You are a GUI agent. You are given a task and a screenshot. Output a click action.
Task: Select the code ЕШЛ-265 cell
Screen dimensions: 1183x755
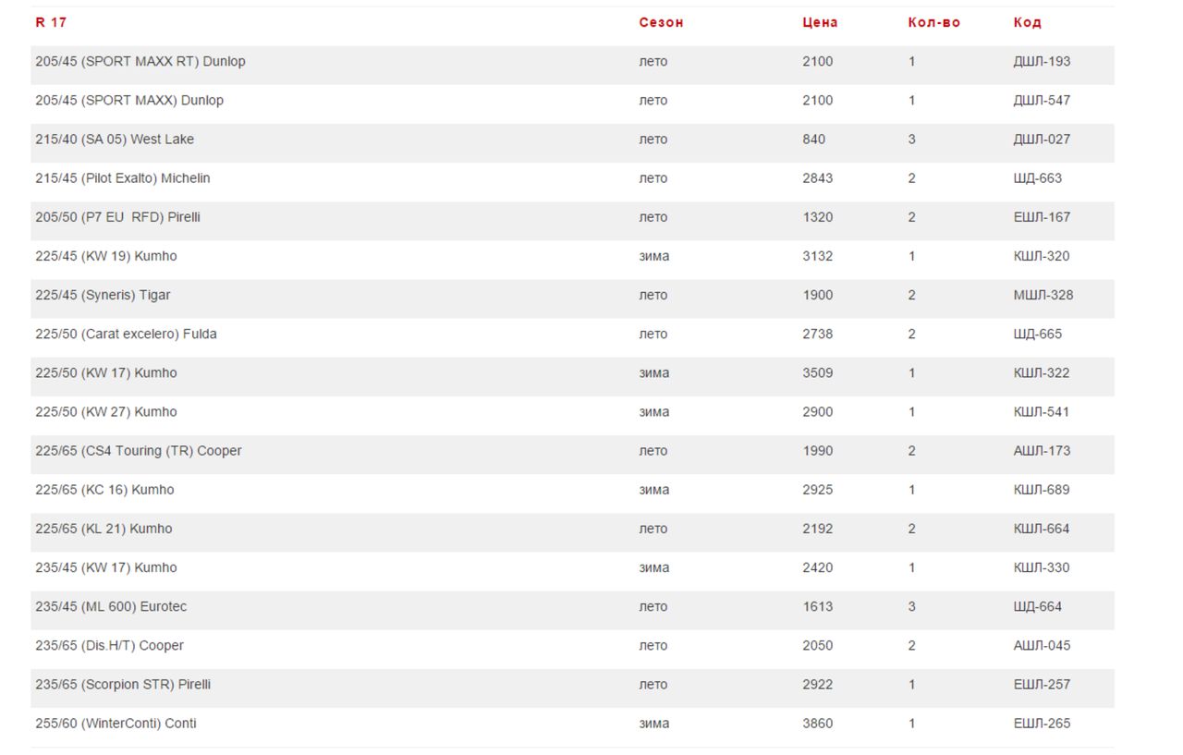click(x=1042, y=724)
